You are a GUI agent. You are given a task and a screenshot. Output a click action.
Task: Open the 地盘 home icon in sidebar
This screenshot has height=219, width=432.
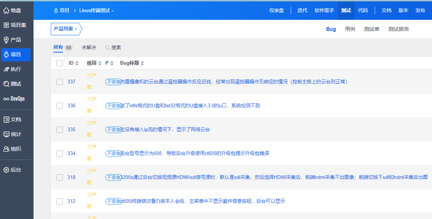6,10
